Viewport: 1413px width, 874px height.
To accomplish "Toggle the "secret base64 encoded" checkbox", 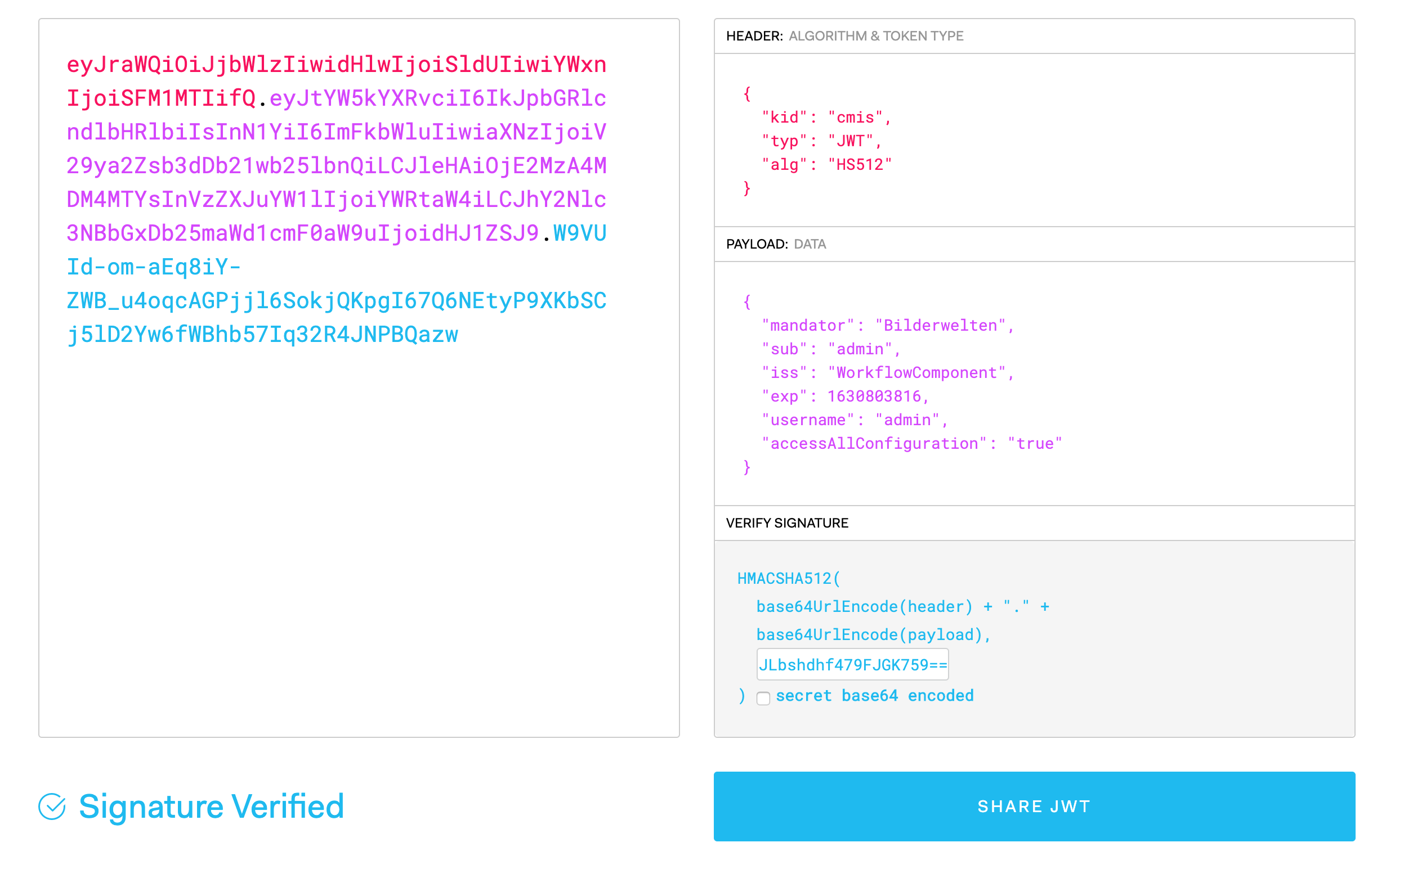I will pyautogui.click(x=764, y=699).
